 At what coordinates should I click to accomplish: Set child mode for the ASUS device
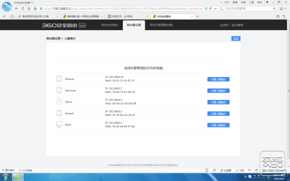click(218, 125)
